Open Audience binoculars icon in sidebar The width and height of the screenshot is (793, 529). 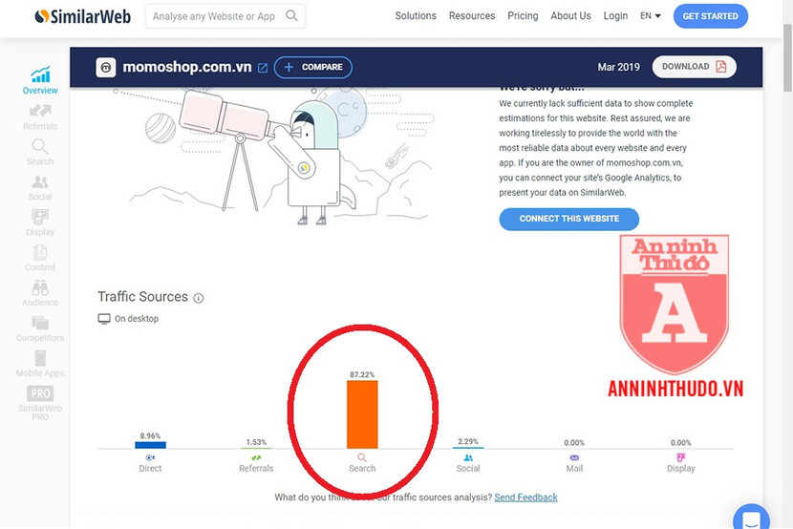point(40,288)
